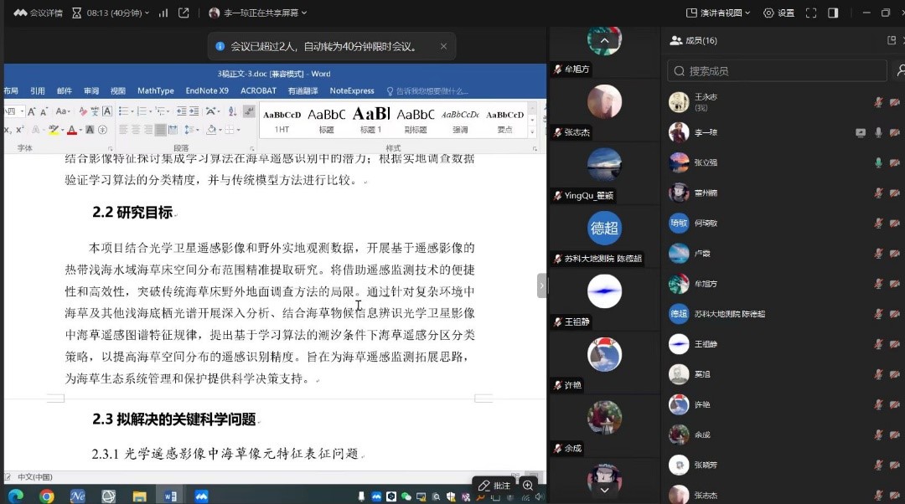
Task: Click the 搜索成员 search field
Action: [776, 71]
